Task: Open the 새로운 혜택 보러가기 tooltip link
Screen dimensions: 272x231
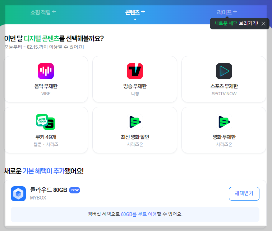Action: tap(236, 23)
